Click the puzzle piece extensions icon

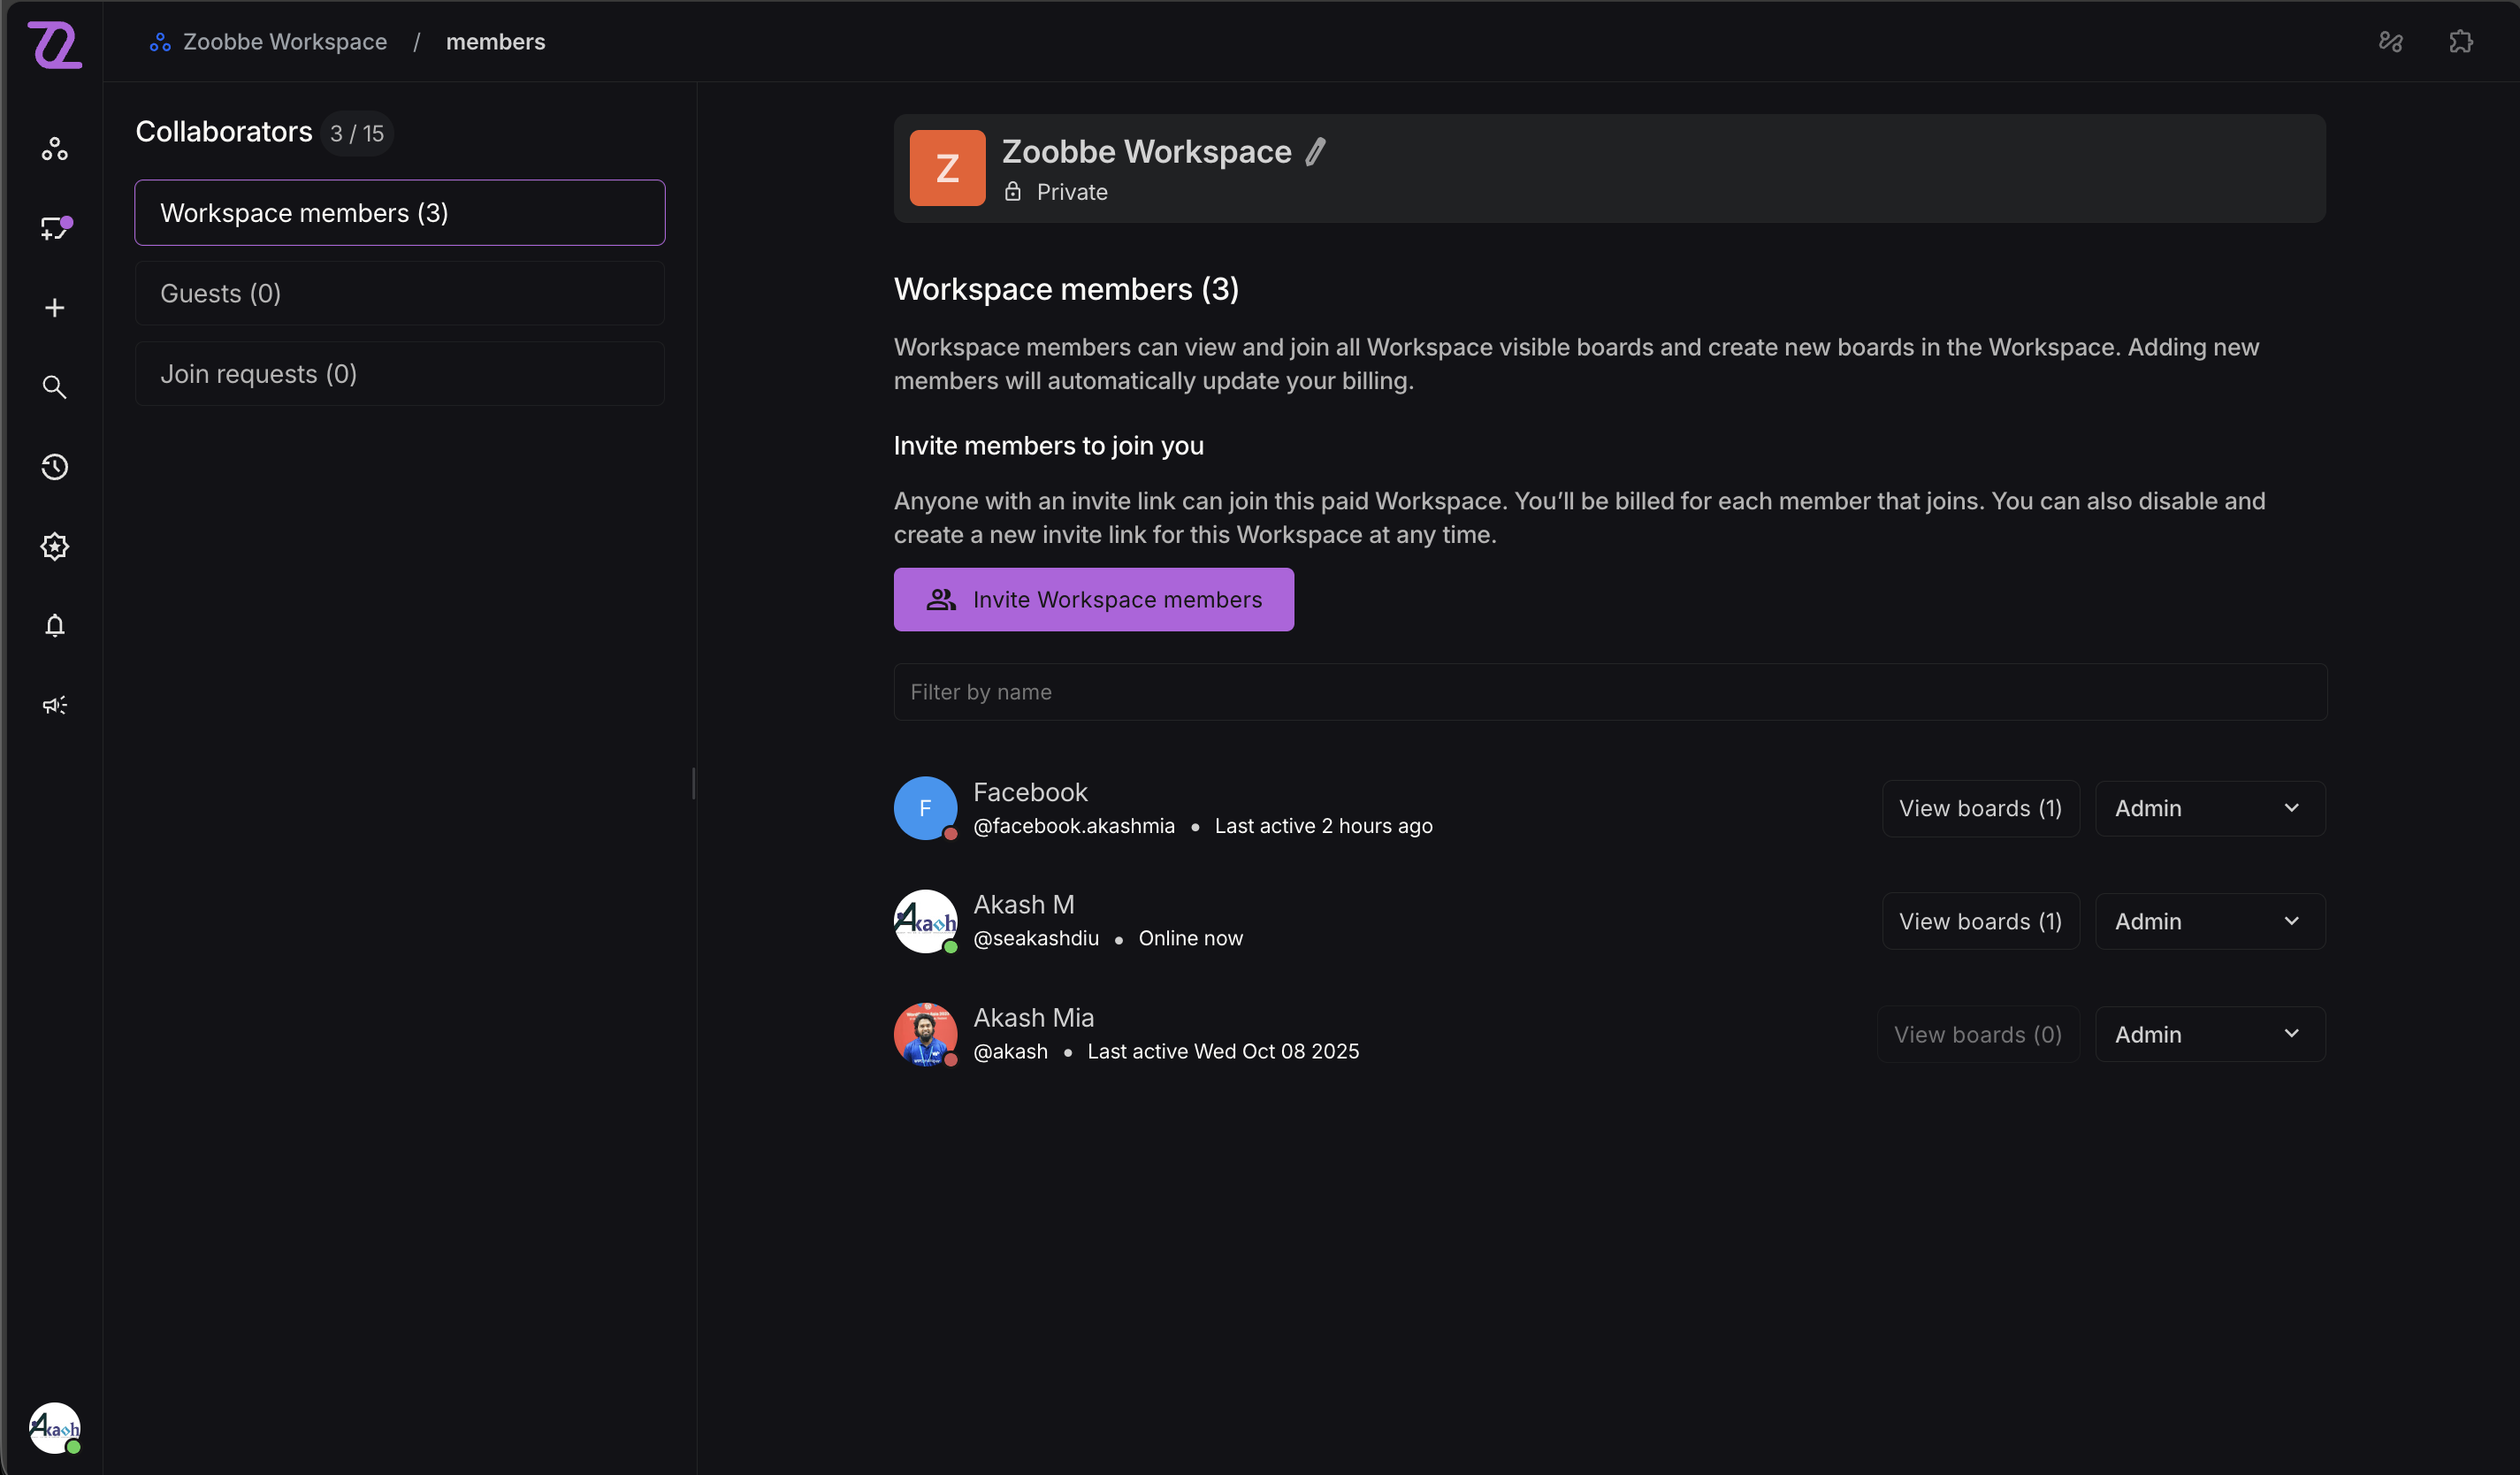click(2460, 42)
